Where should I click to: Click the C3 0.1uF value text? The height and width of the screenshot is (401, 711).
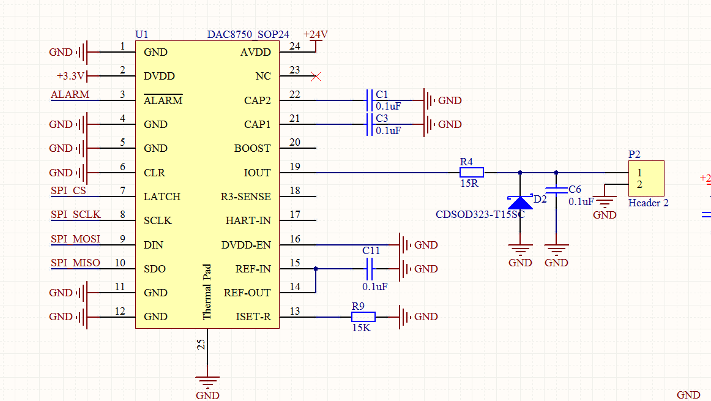(x=388, y=130)
